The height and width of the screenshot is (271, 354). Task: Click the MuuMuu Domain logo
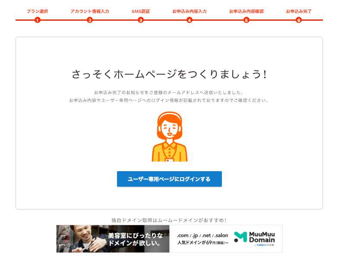(254, 239)
